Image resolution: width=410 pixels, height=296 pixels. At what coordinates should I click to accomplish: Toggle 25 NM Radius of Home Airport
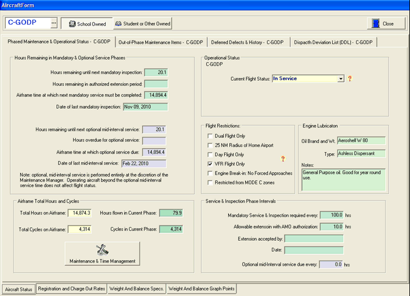[x=210, y=145]
